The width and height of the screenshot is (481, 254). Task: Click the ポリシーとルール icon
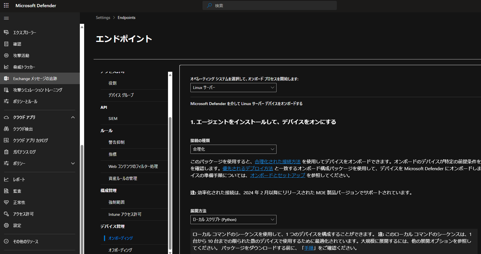[6, 101]
